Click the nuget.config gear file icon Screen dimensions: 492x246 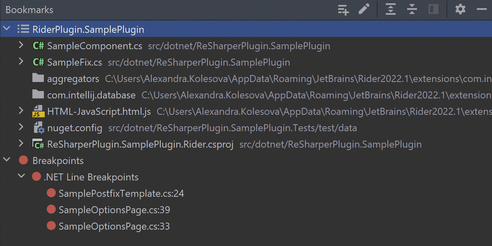[38, 128]
